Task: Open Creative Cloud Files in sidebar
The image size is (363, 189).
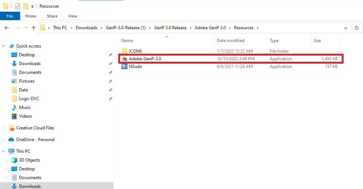Action: pos(35,128)
